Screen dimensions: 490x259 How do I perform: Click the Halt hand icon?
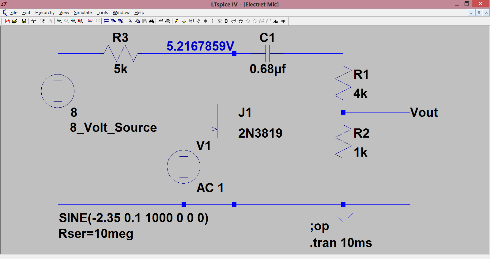pos(50,21)
